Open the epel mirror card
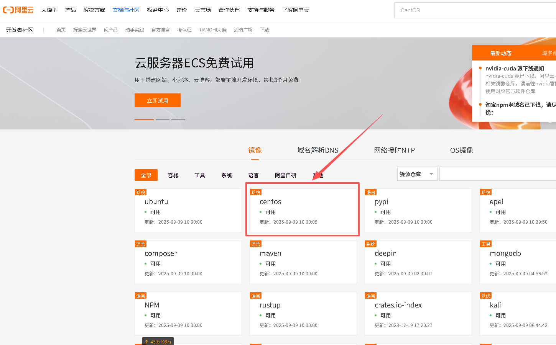556x345 pixels. coord(518,210)
